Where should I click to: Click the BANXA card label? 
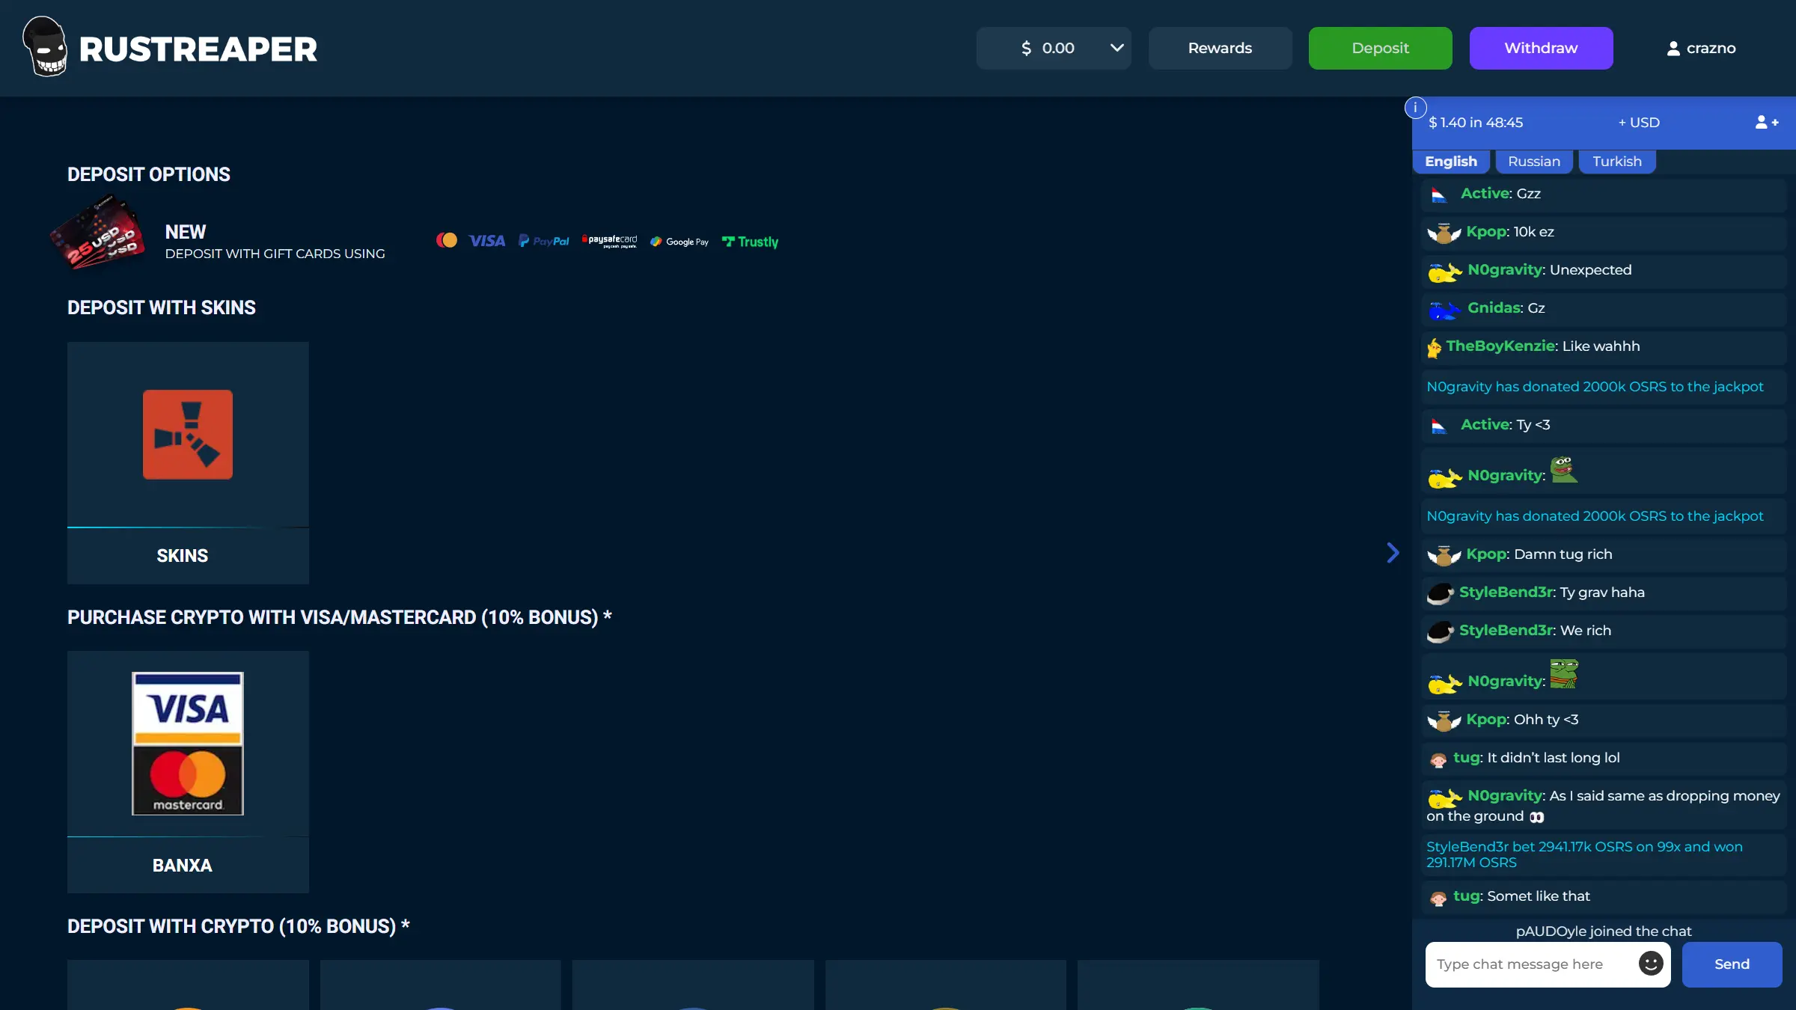[182, 866]
